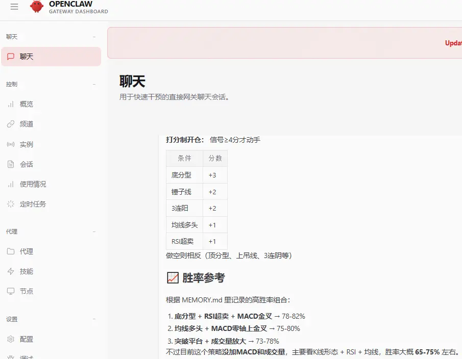Open 配置 via the gear icon
This screenshot has height=359, width=462.
(10, 339)
